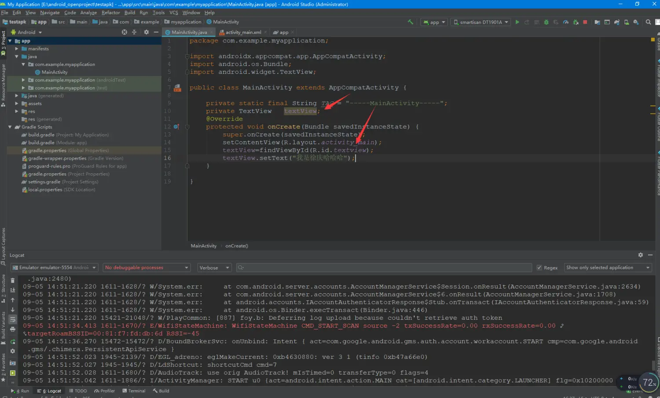Take a screenshot with the camera icon
Screen dimensions: 660x398
(x=13, y=363)
